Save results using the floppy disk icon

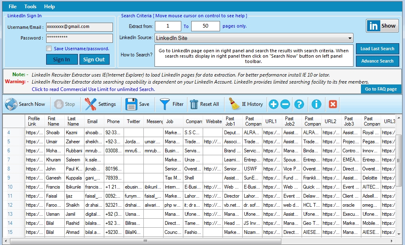131,104
